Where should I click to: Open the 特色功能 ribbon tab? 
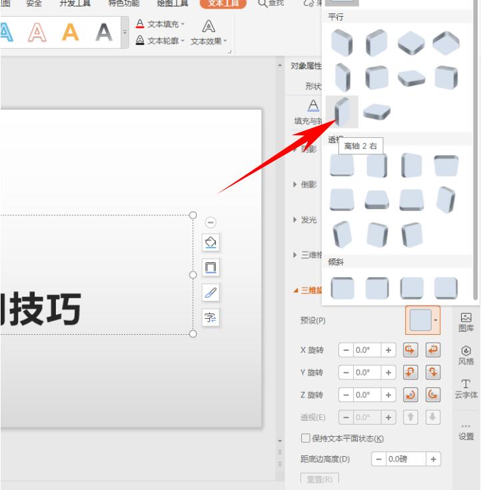tap(123, 3)
